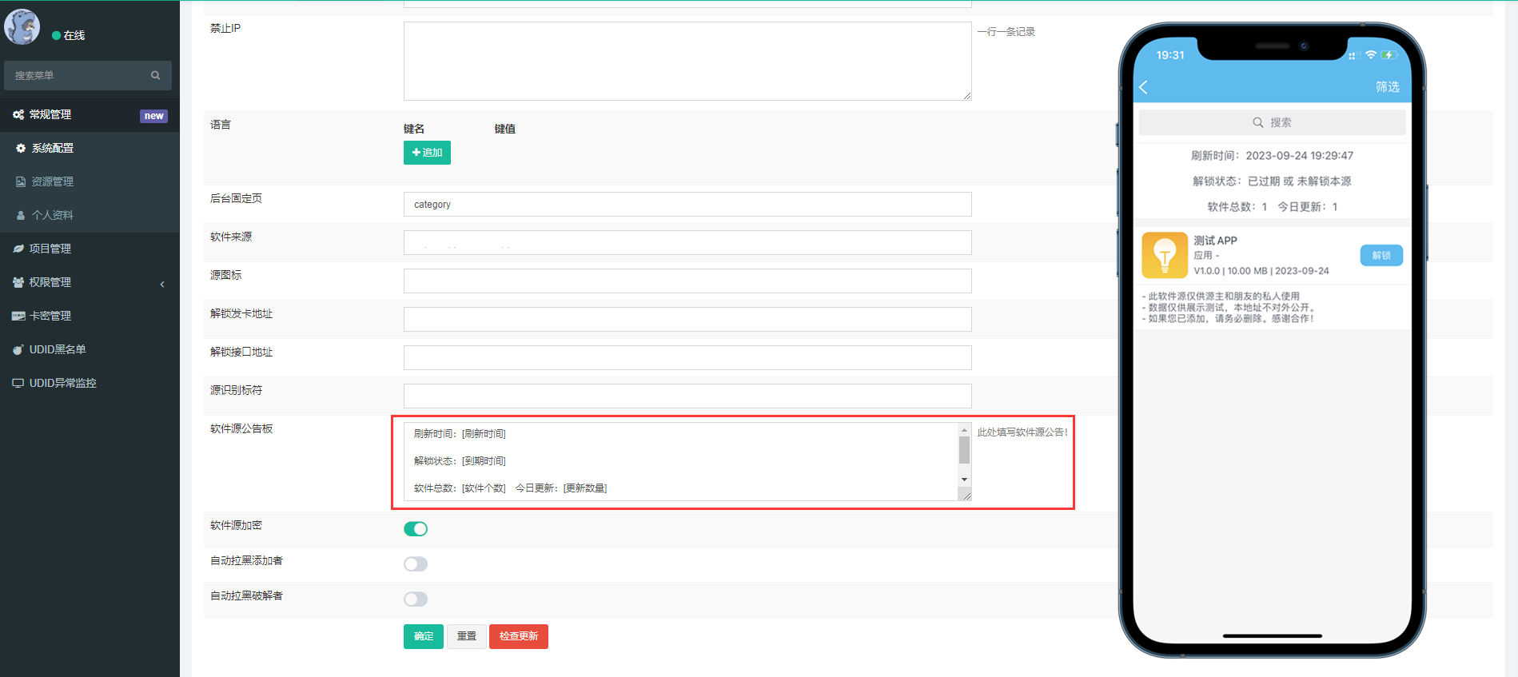
Task: Click the 项目管理 leaf icon
Action: pos(18,249)
